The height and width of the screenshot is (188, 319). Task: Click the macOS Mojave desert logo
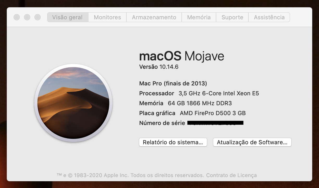coord(73,103)
